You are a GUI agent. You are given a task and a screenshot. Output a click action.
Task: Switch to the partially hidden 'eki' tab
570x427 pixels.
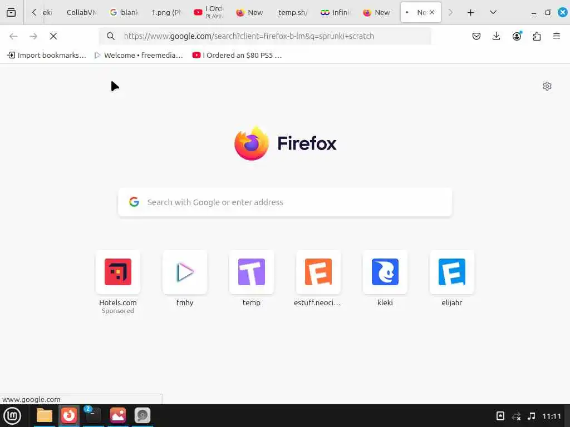point(49,12)
